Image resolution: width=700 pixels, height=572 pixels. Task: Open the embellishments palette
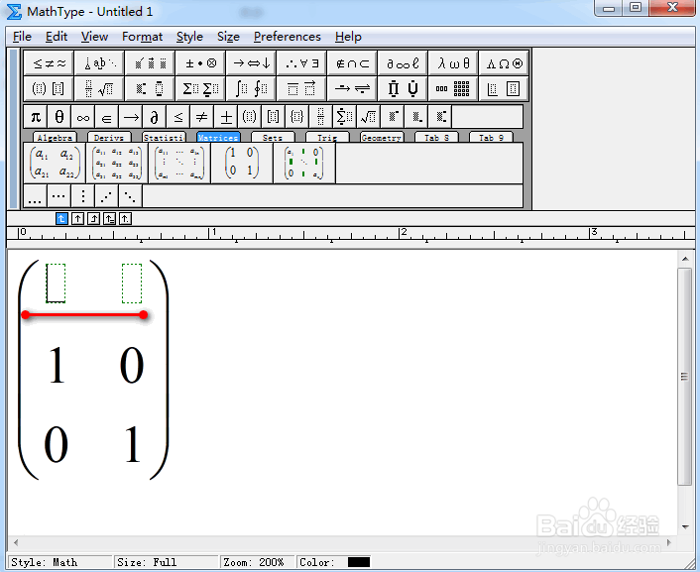pyautogui.click(x=150, y=63)
